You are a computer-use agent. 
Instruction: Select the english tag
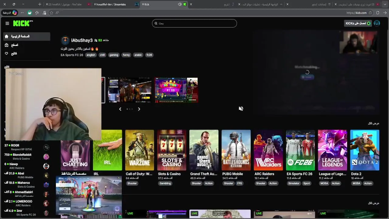tap(91, 55)
